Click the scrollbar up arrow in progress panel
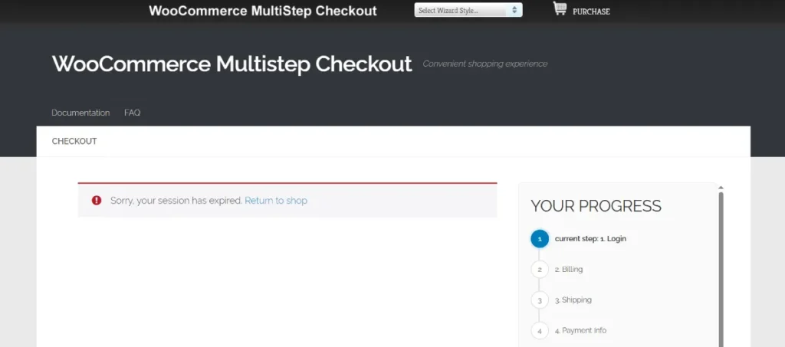 tap(721, 188)
